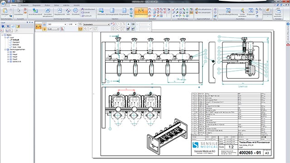The height and width of the screenshot is (163, 290).
Task: Open the ISO dimension style dropdown
Action: click(57, 24)
